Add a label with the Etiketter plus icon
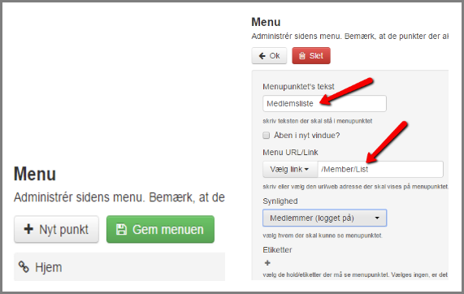Viewport: 464px width, 294px height. [267, 262]
